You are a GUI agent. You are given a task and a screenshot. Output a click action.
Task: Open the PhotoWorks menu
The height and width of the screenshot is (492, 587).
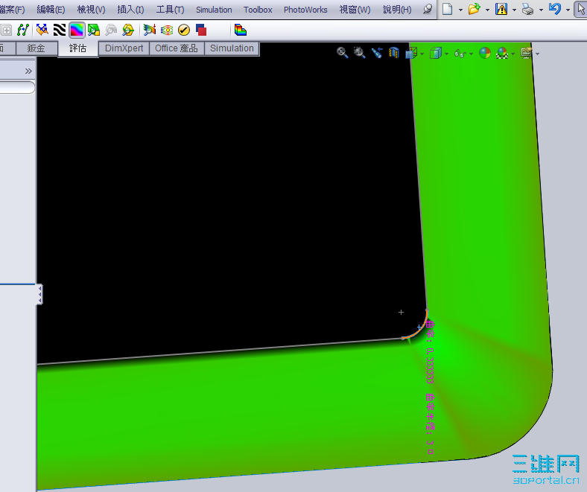point(305,10)
